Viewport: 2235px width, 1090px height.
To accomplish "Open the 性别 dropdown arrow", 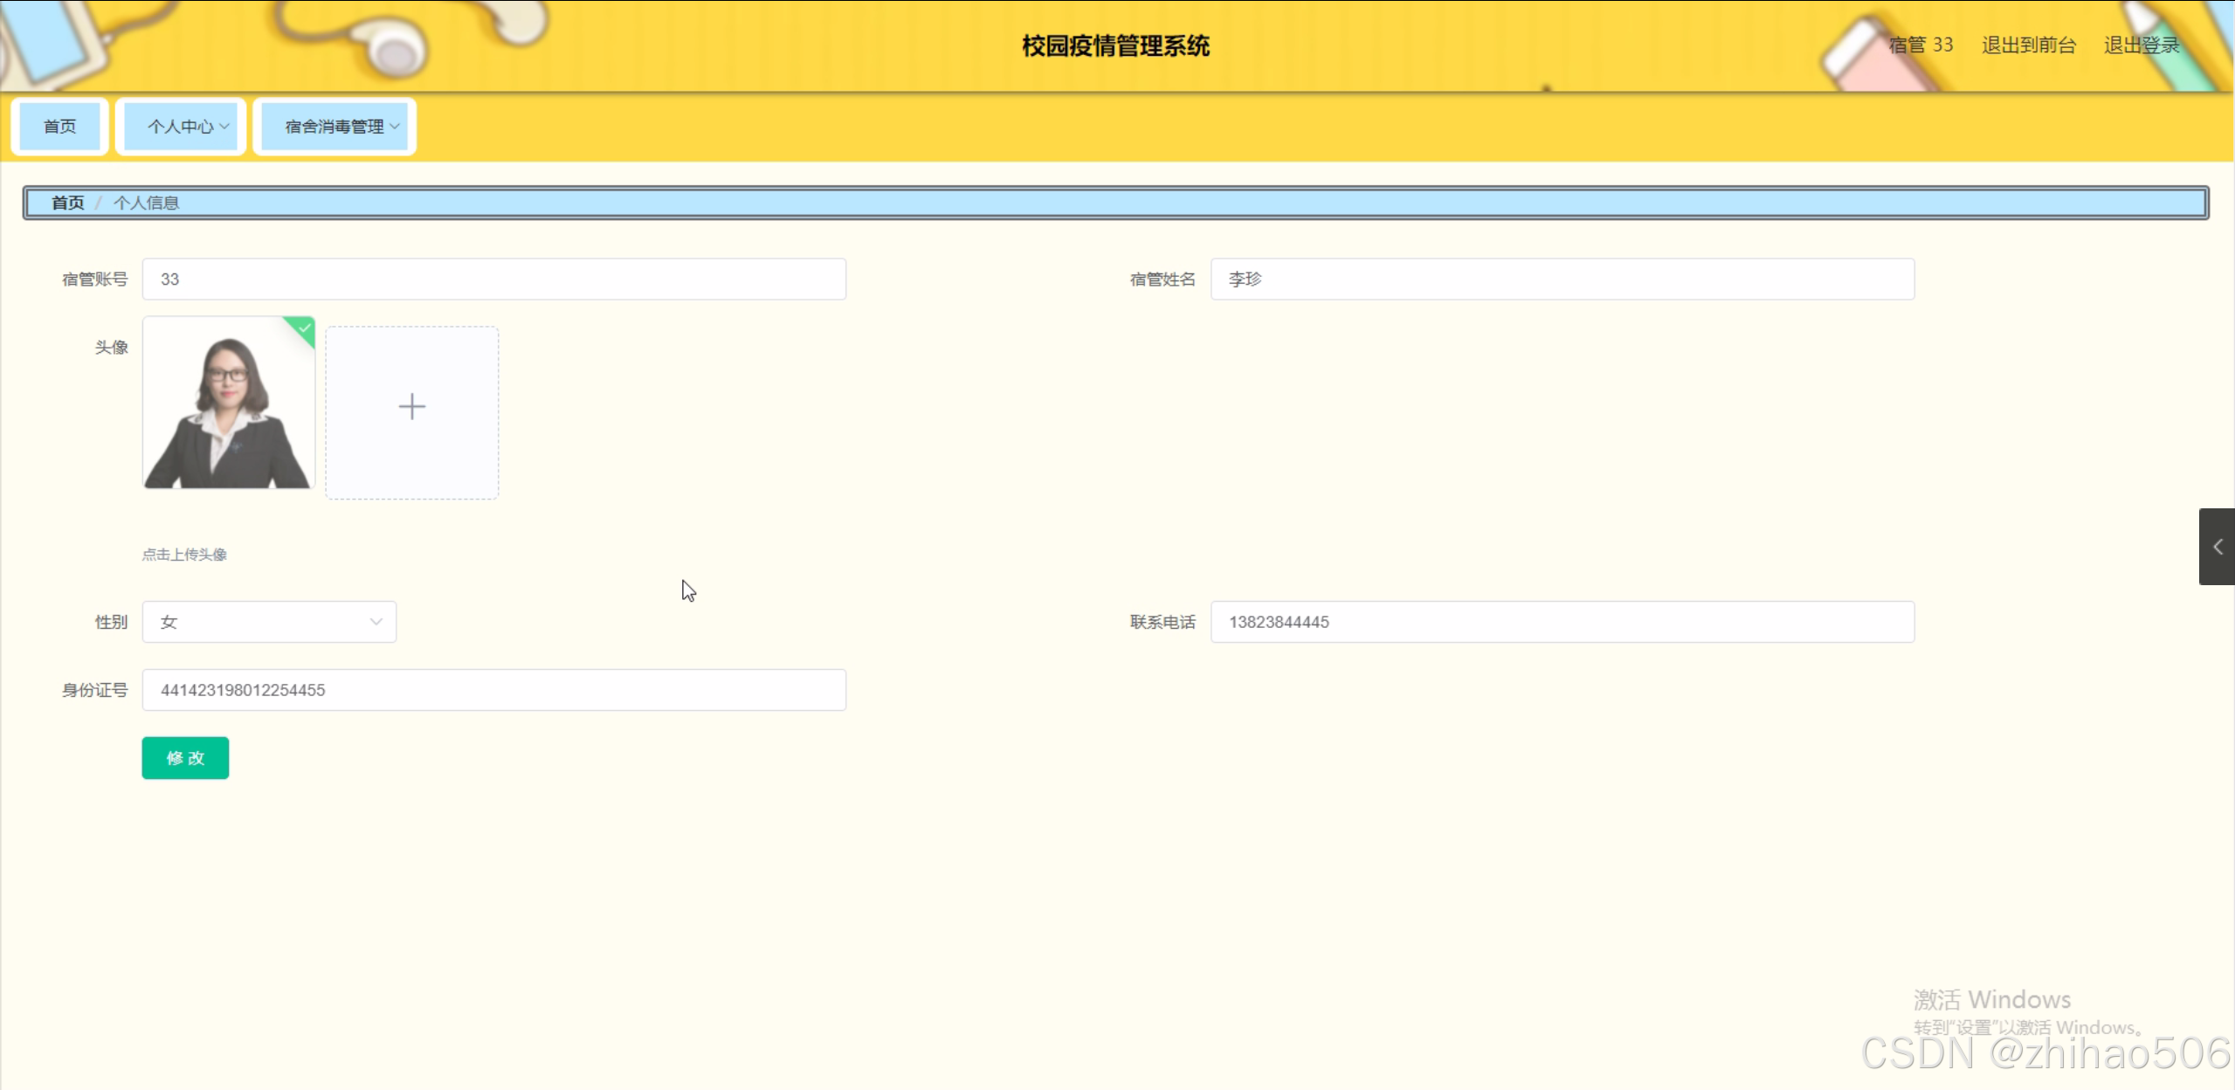I will tap(376, 622).
